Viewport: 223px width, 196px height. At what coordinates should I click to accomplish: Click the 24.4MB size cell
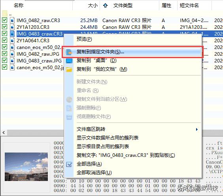[x=89, y=27]
